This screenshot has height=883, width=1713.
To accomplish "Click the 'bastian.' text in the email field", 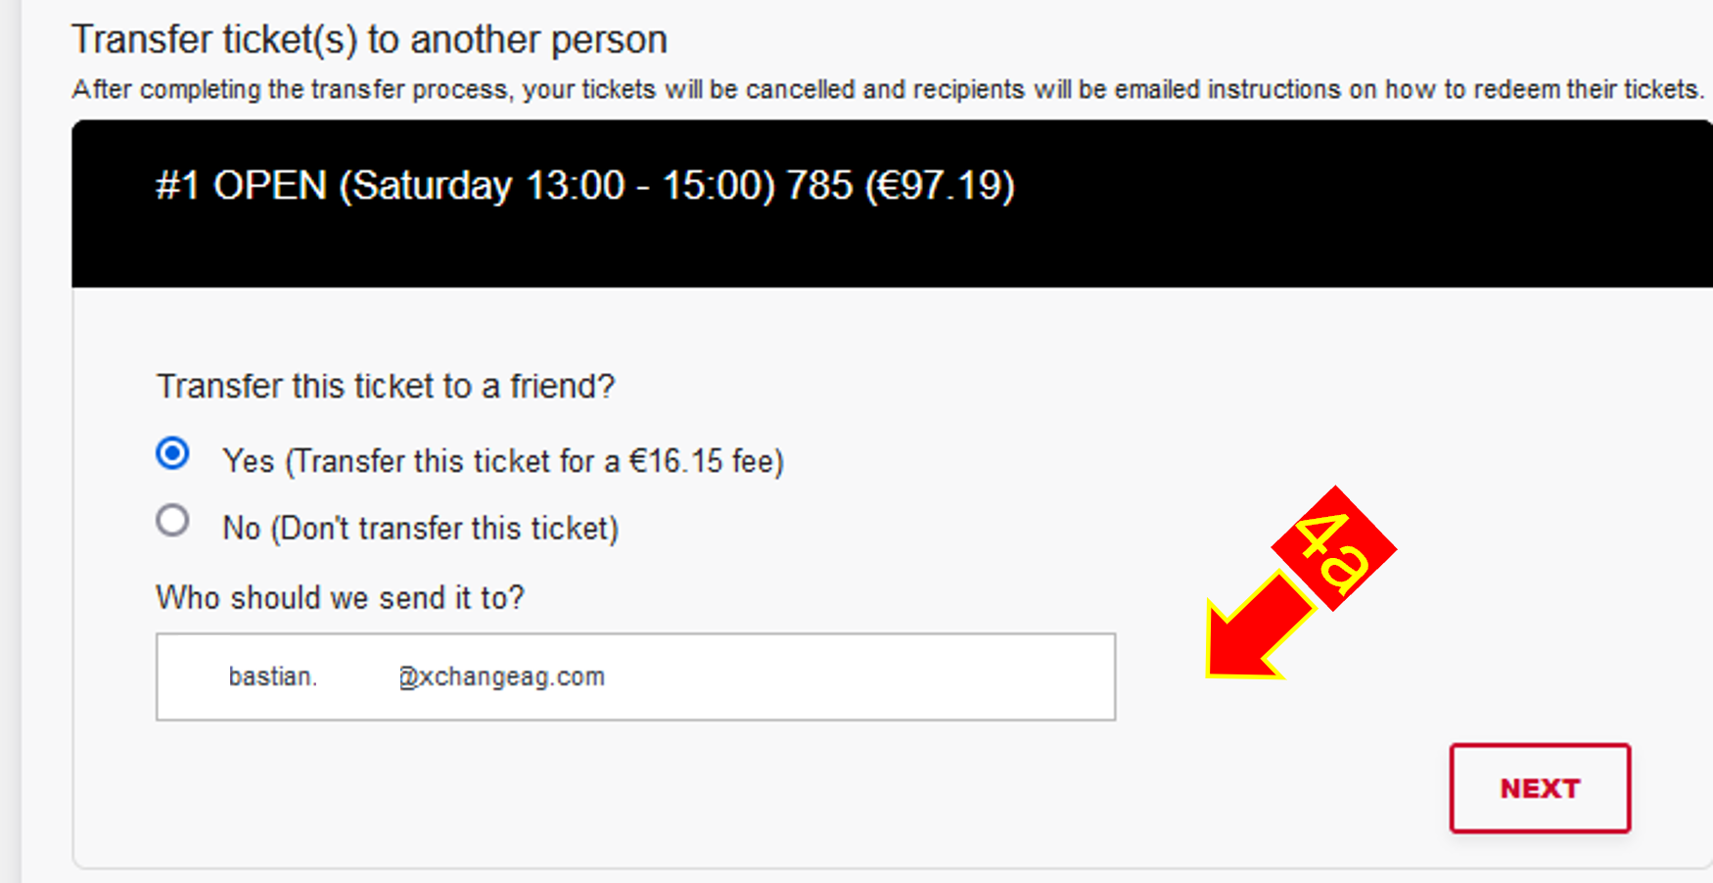I will pos(272,676).
